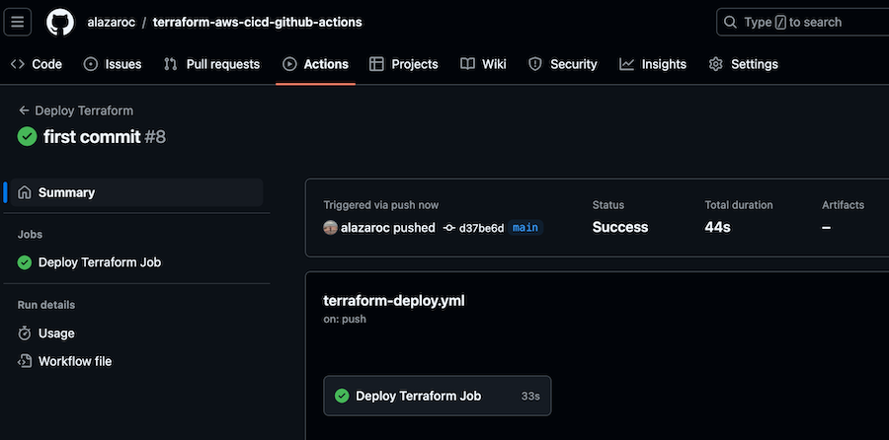Click the Workflow file code icon
This screenshot has width=889, height=440.
25,361
